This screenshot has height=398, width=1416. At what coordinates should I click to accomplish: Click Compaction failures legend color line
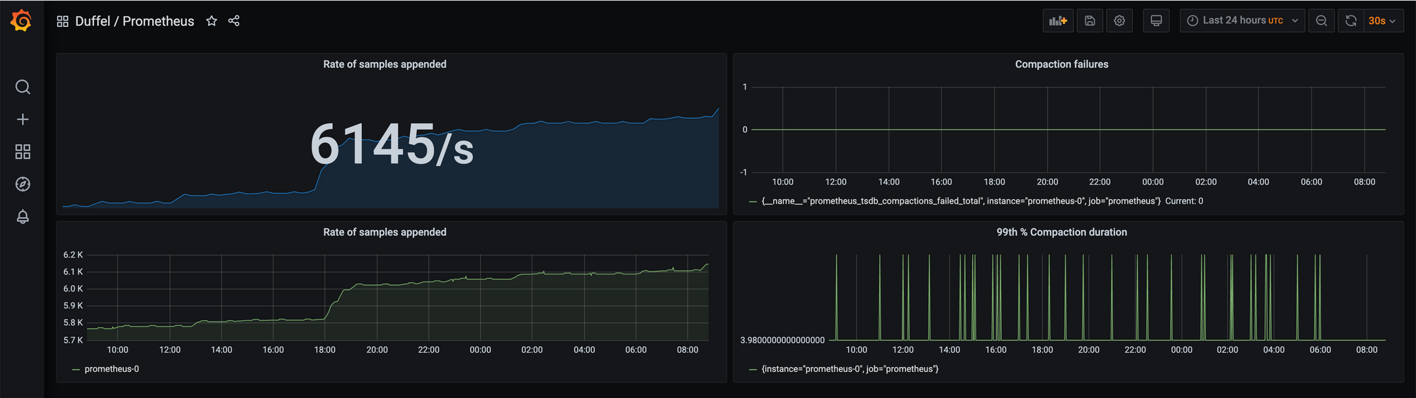[753, 202]
